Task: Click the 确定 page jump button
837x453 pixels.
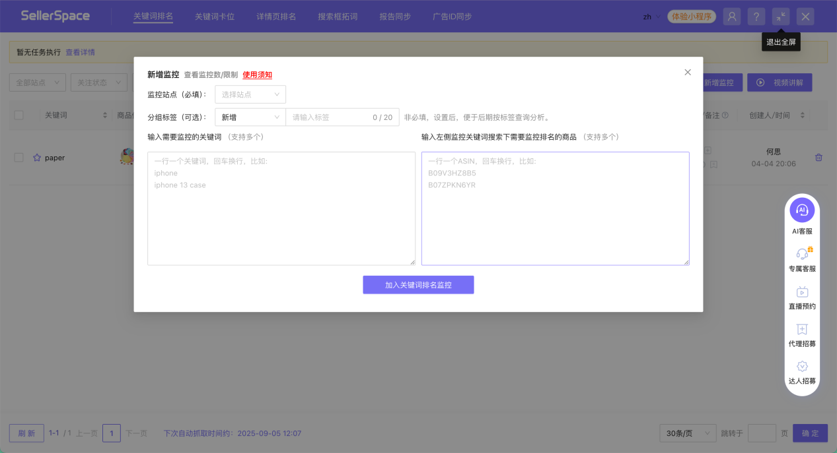Action: point(810,433)
